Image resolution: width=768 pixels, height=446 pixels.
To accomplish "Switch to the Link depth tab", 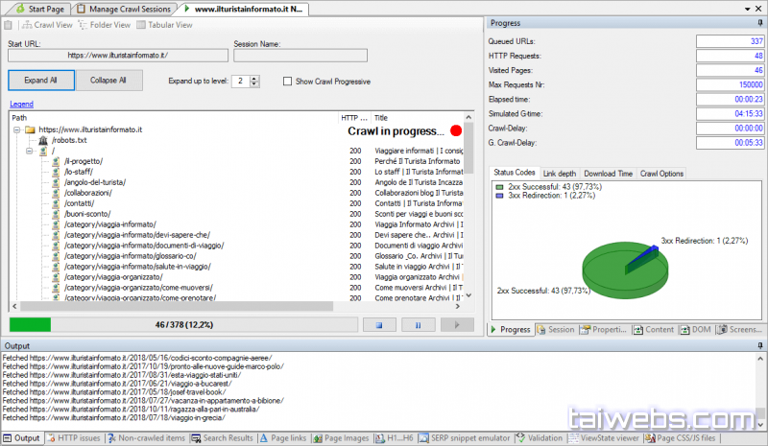I will point(560,174).
